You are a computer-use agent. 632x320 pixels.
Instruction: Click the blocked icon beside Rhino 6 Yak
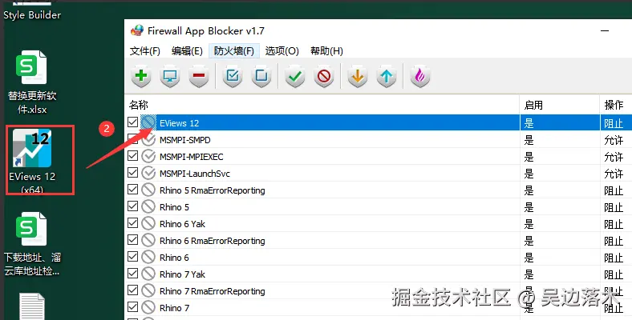point(148,223)
